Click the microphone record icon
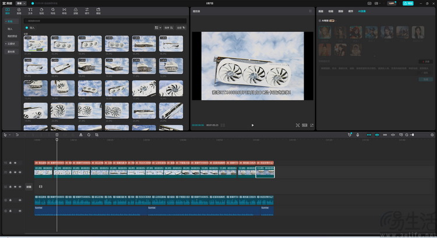Viewport: 437px width, 238px height. pyautogui.click(x=358, y=135)
